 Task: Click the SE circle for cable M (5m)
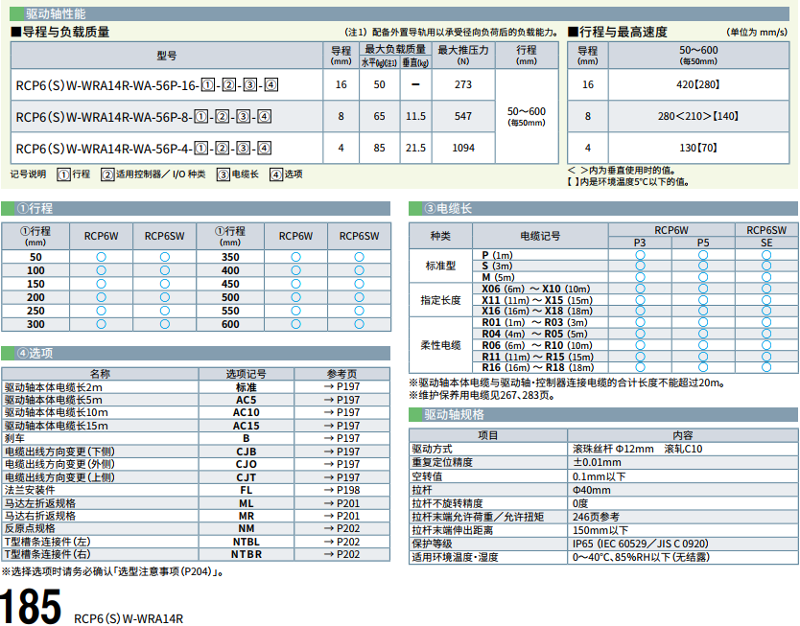point(766,277)
